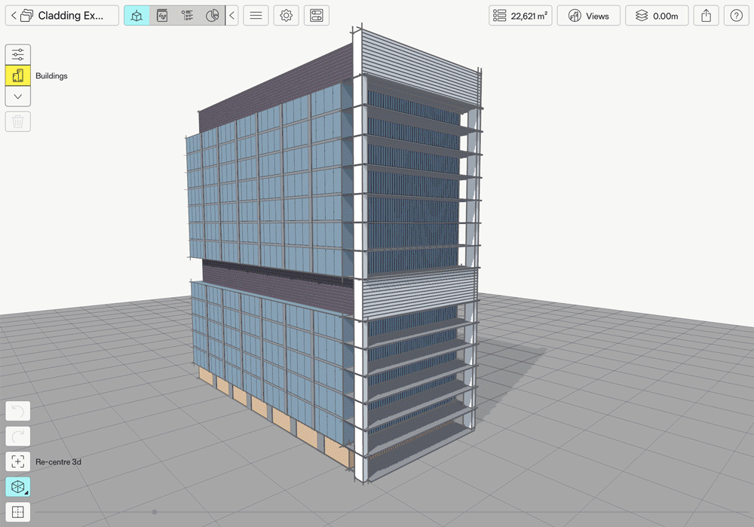Open the sliders adjustment tool
Screen dimensions: 754x527
pos(18,54)
